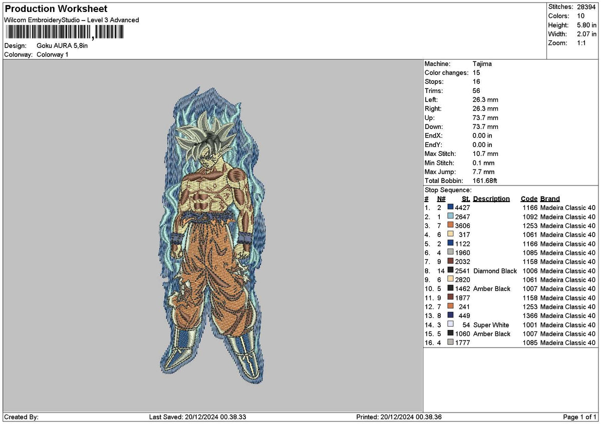Pick the Amber Black swatch in stop 10
The width and height of the screenshot is (601, 424).
tap(451, 288)
